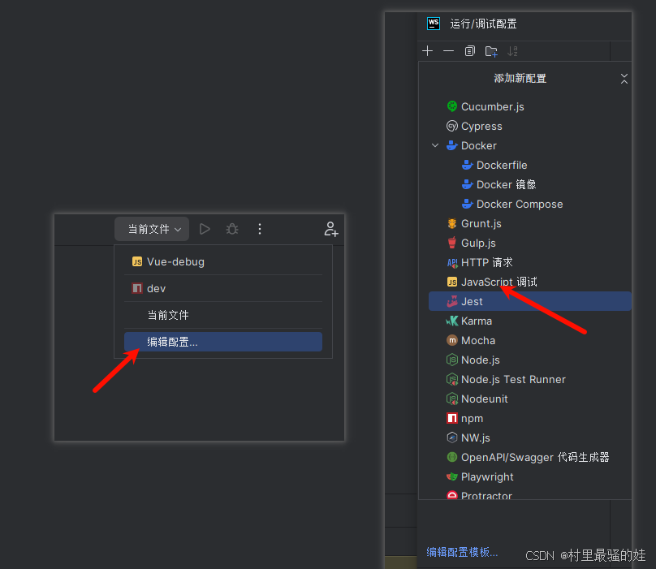Collapse the Docker group chevron

435,145
